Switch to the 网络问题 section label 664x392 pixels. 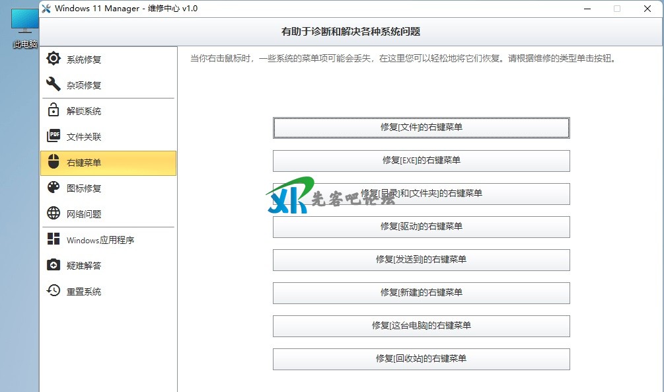[84, 214]
